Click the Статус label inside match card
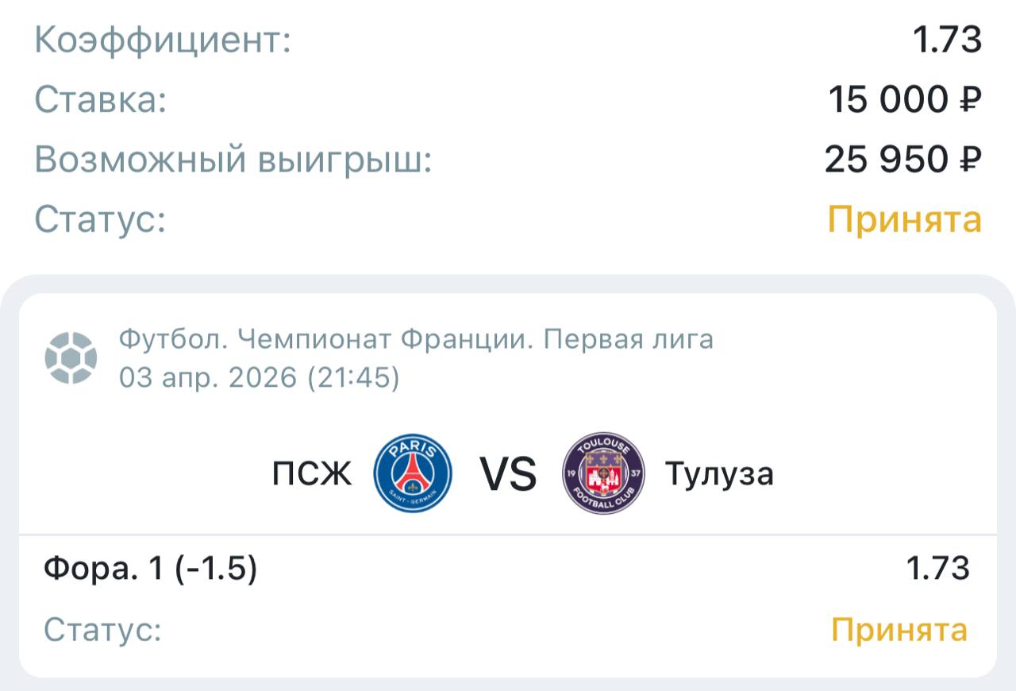Viewport: 1016px width, 691px height. pos(102,630)
